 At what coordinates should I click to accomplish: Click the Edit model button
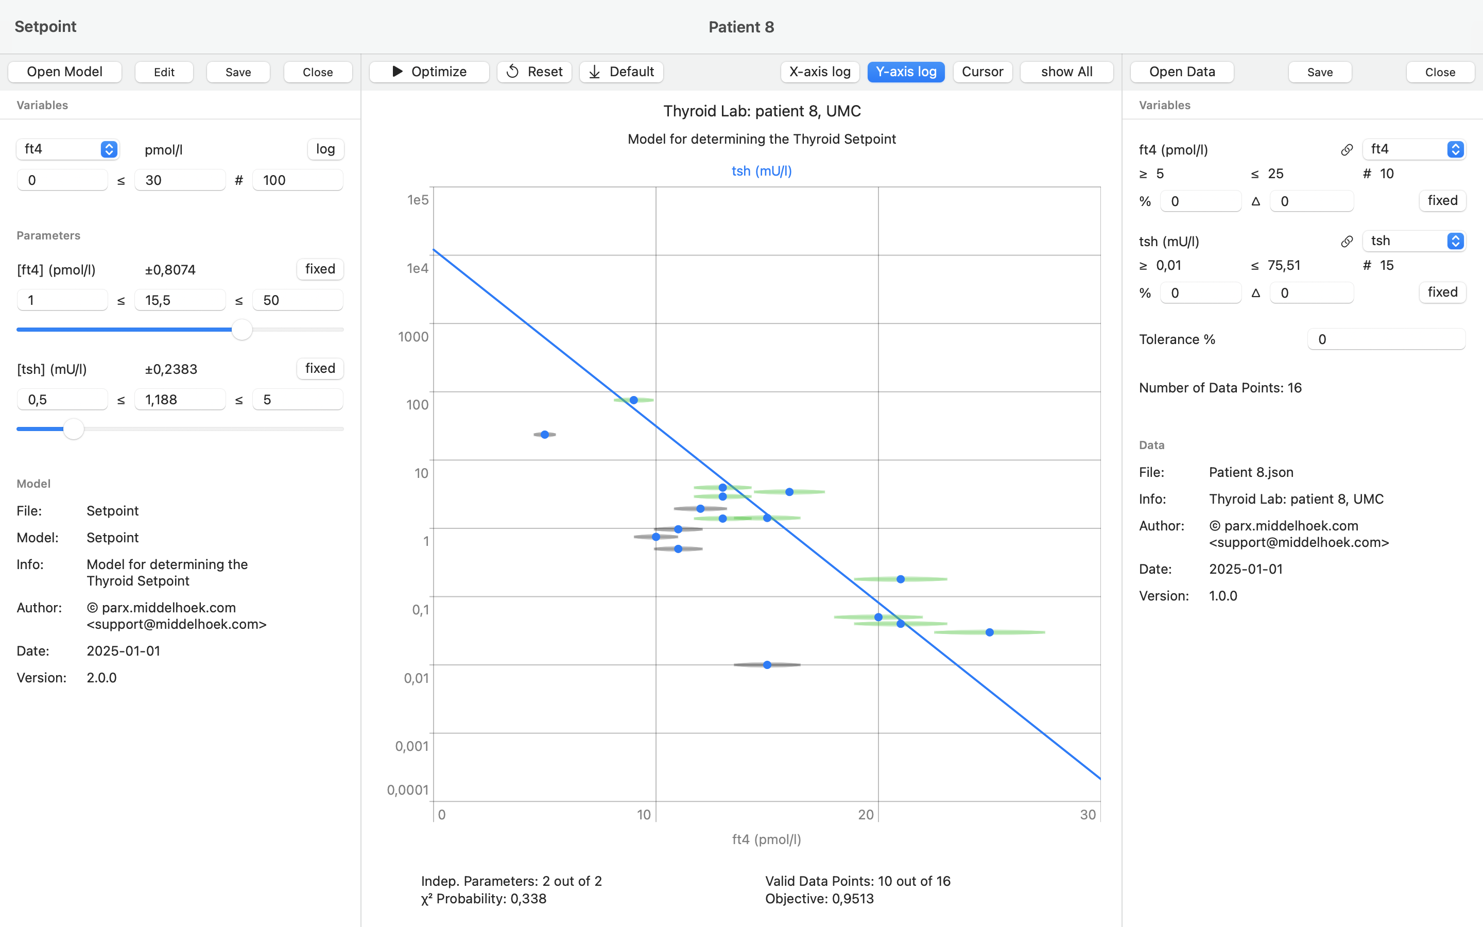coord(164,72)
